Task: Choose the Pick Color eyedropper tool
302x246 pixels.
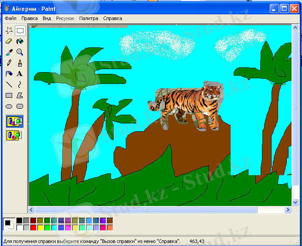Action: [9, 52]
